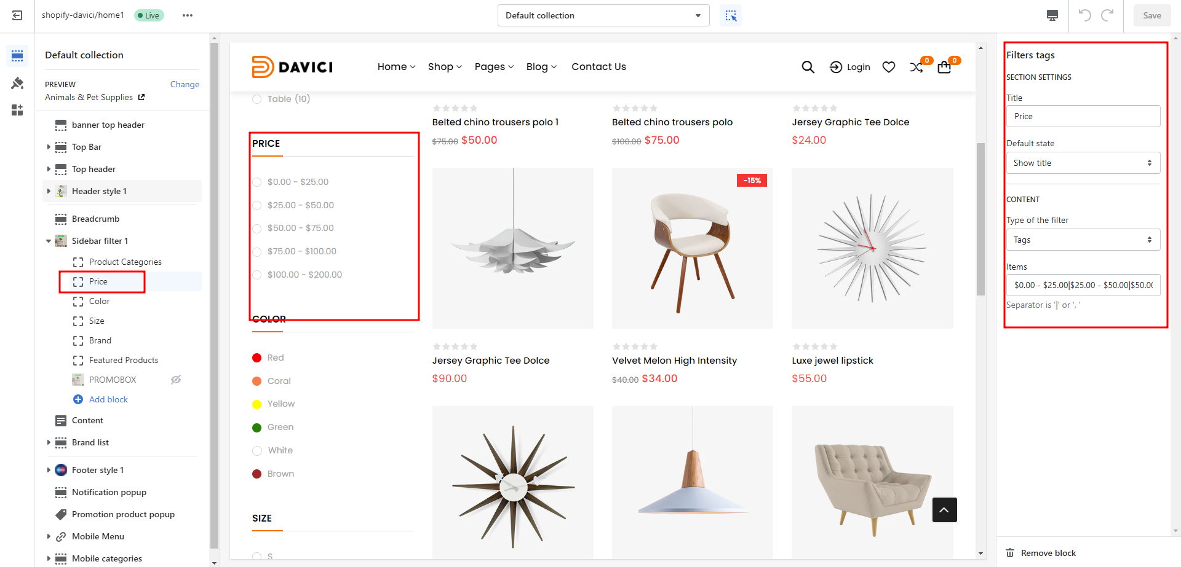Screen dimensions: 1181x567
Task: Click the Redo arrow icon
Action: [1107, 15]
